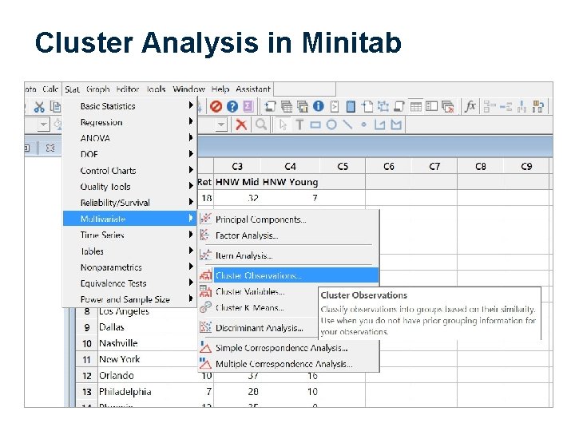The image size is (575, 431).
Task: Click the Show History command-prompt icon
Action: pos(335,107)
